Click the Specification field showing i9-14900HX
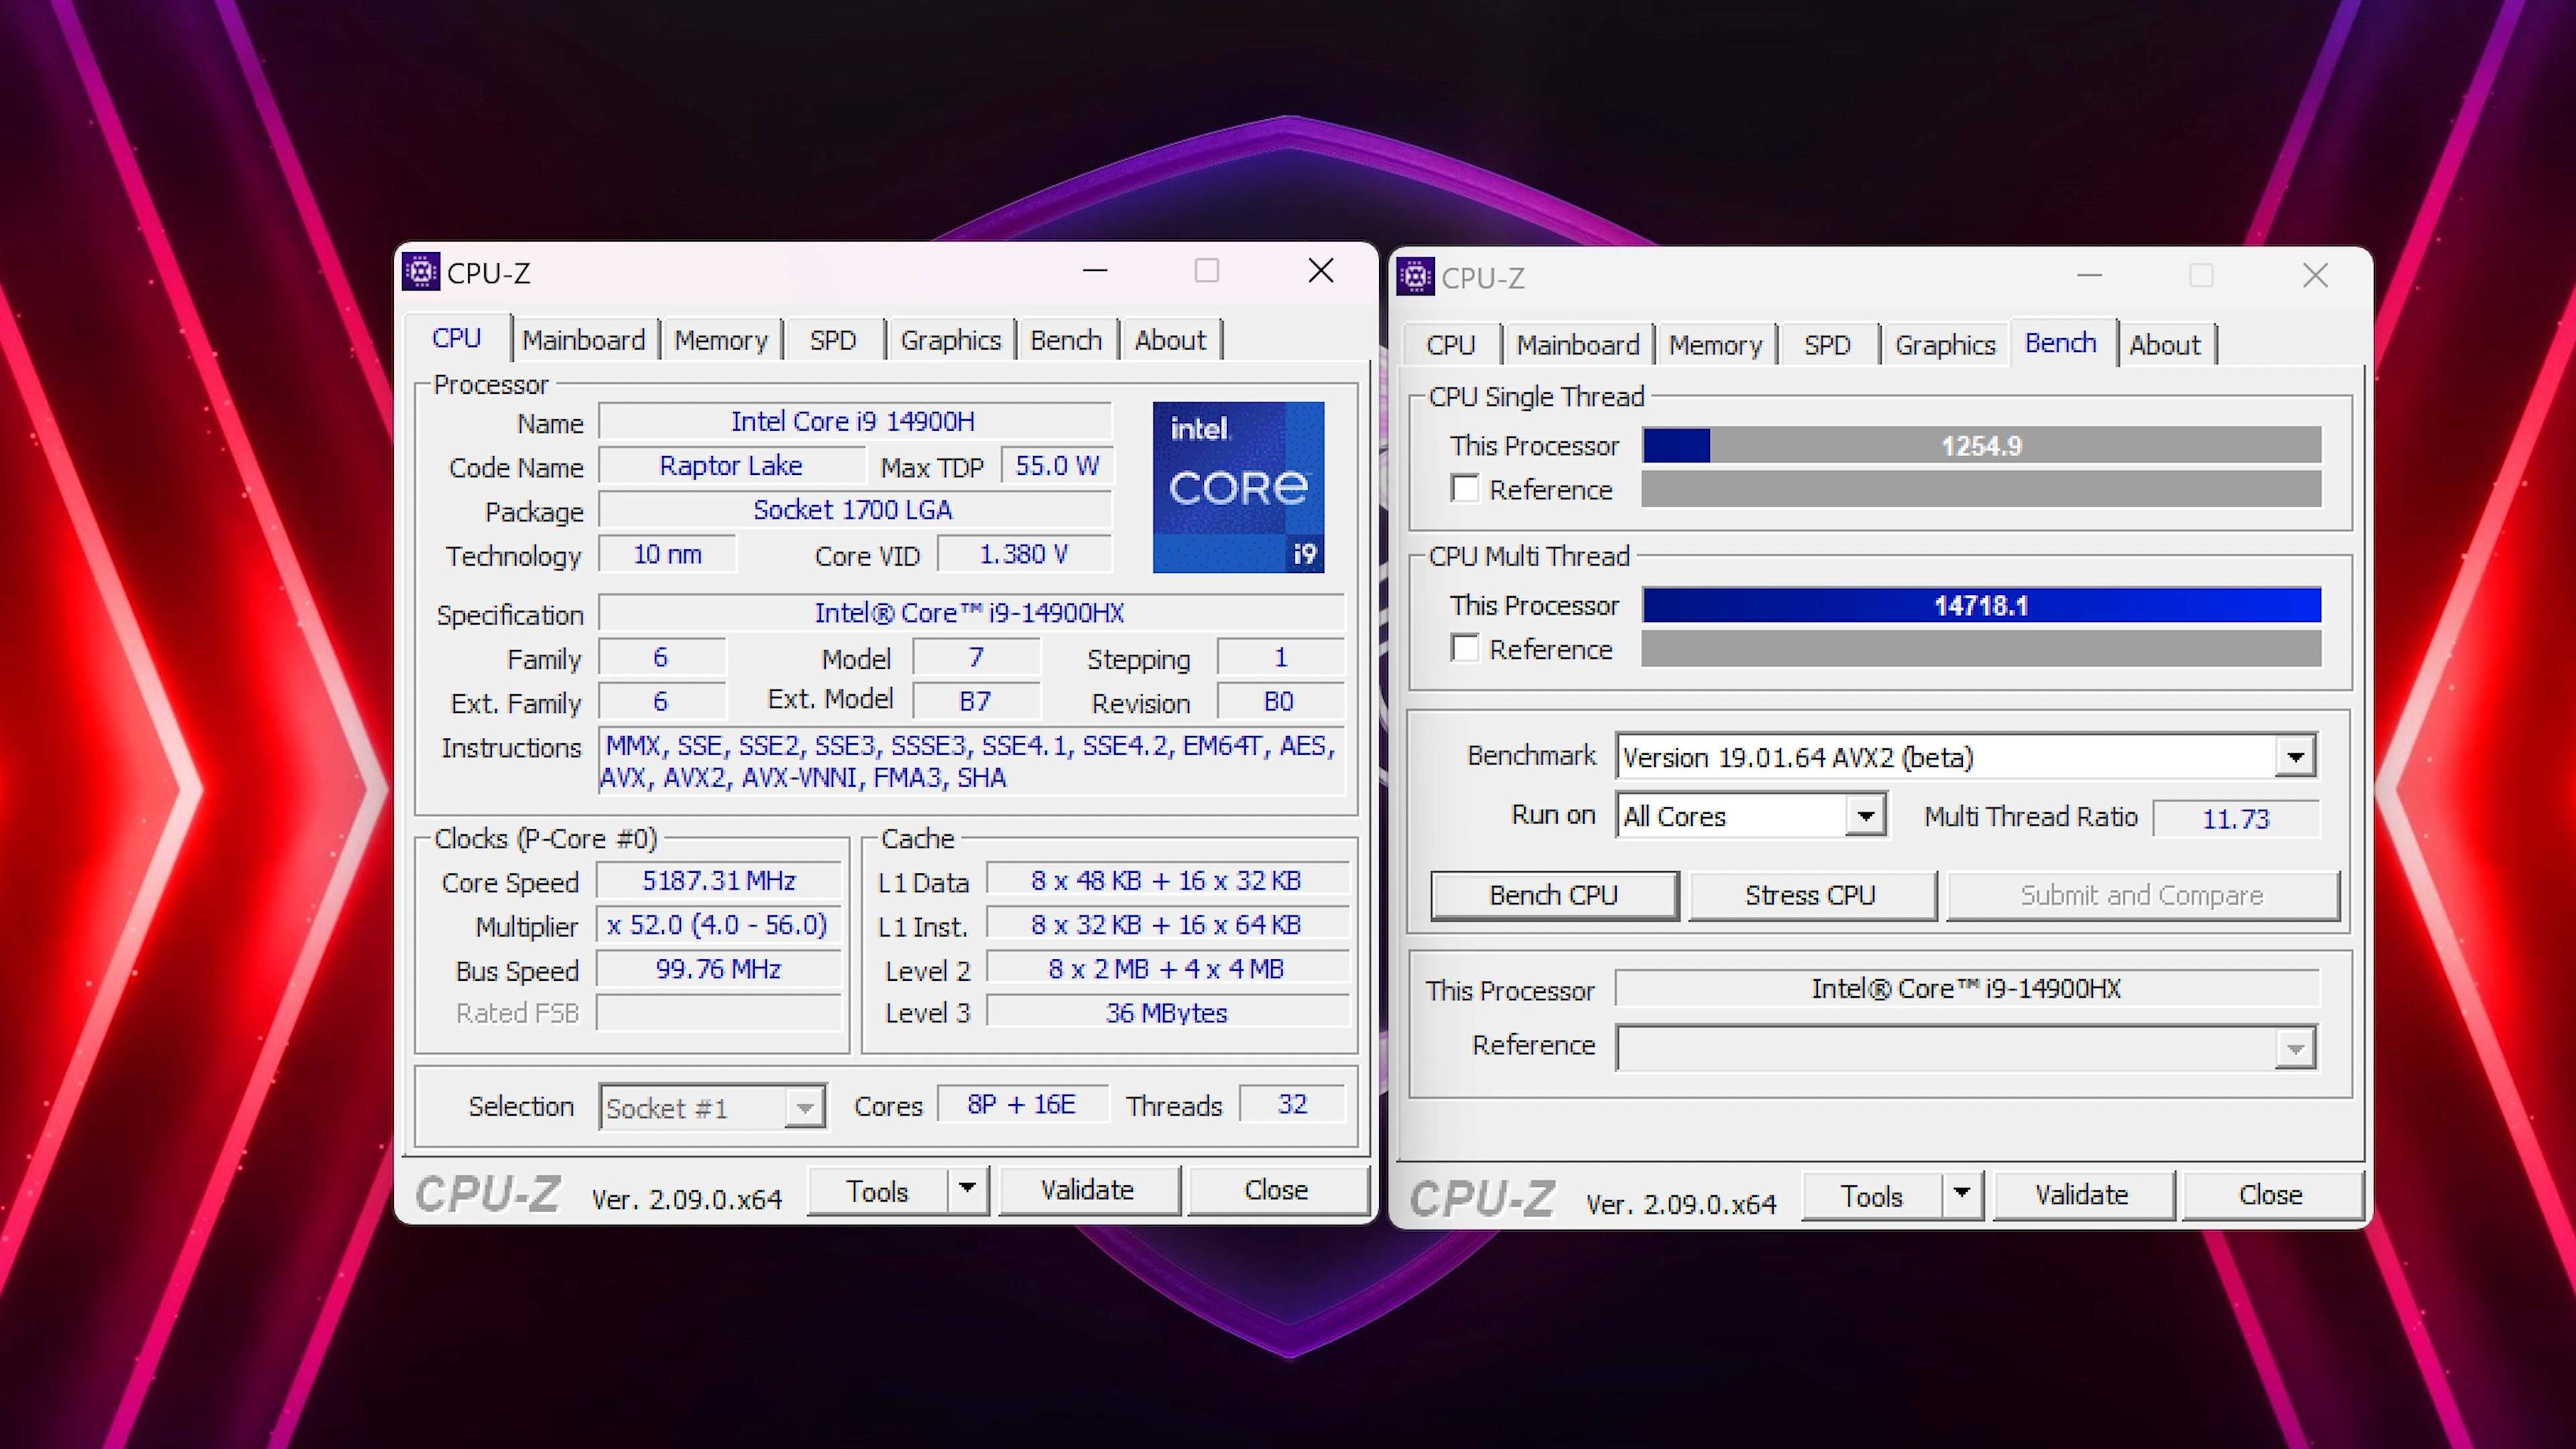Screen dimensions: 2576x1449 coord(969,613)
